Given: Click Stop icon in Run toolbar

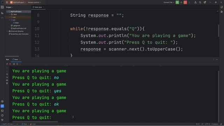Looking at the screenshot, I should [x=10, y=64].
